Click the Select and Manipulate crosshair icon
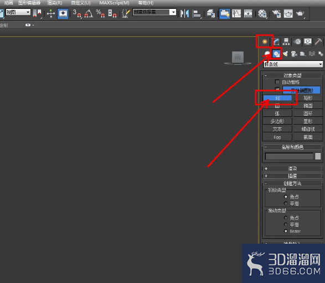Viewport: 325px width, 283px height. click(51, 14)
